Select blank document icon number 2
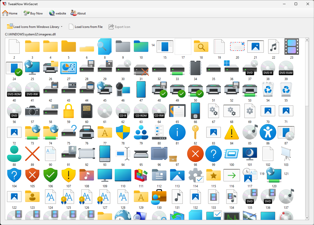 point(14,46)
